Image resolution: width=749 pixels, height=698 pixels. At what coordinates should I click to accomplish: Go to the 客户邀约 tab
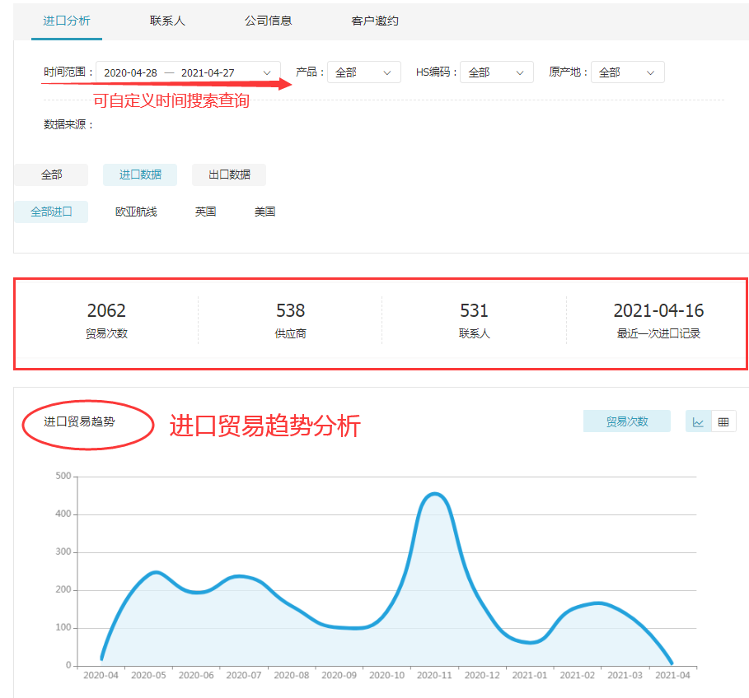[x=375, y=21]
